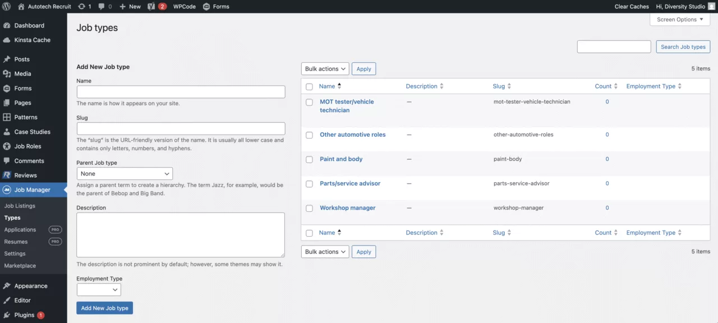Go to Settings under Job Manager
The width and height of the screenshot is (718, 323).
[15, 253]
